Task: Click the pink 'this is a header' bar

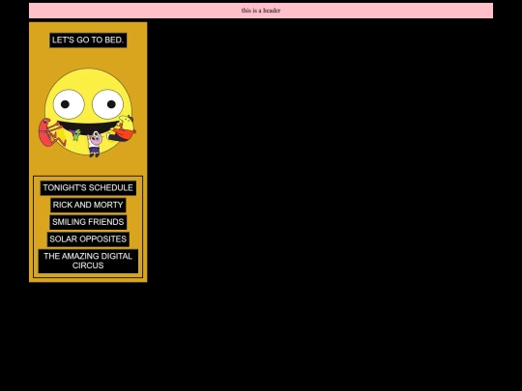Action: point(261,11)
